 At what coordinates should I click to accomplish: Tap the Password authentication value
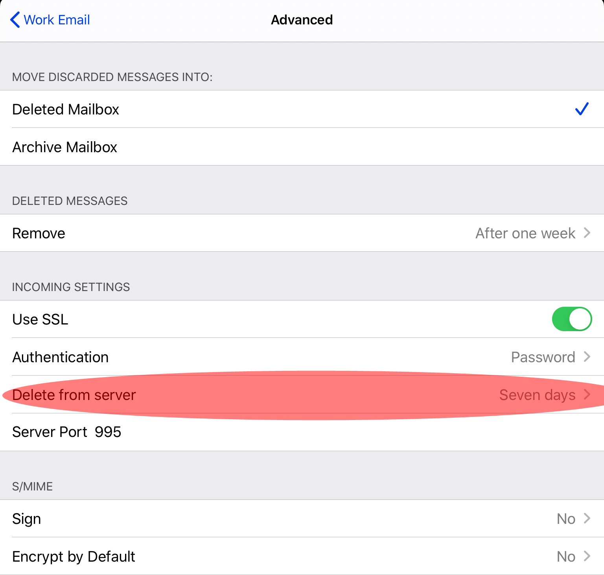543,357
